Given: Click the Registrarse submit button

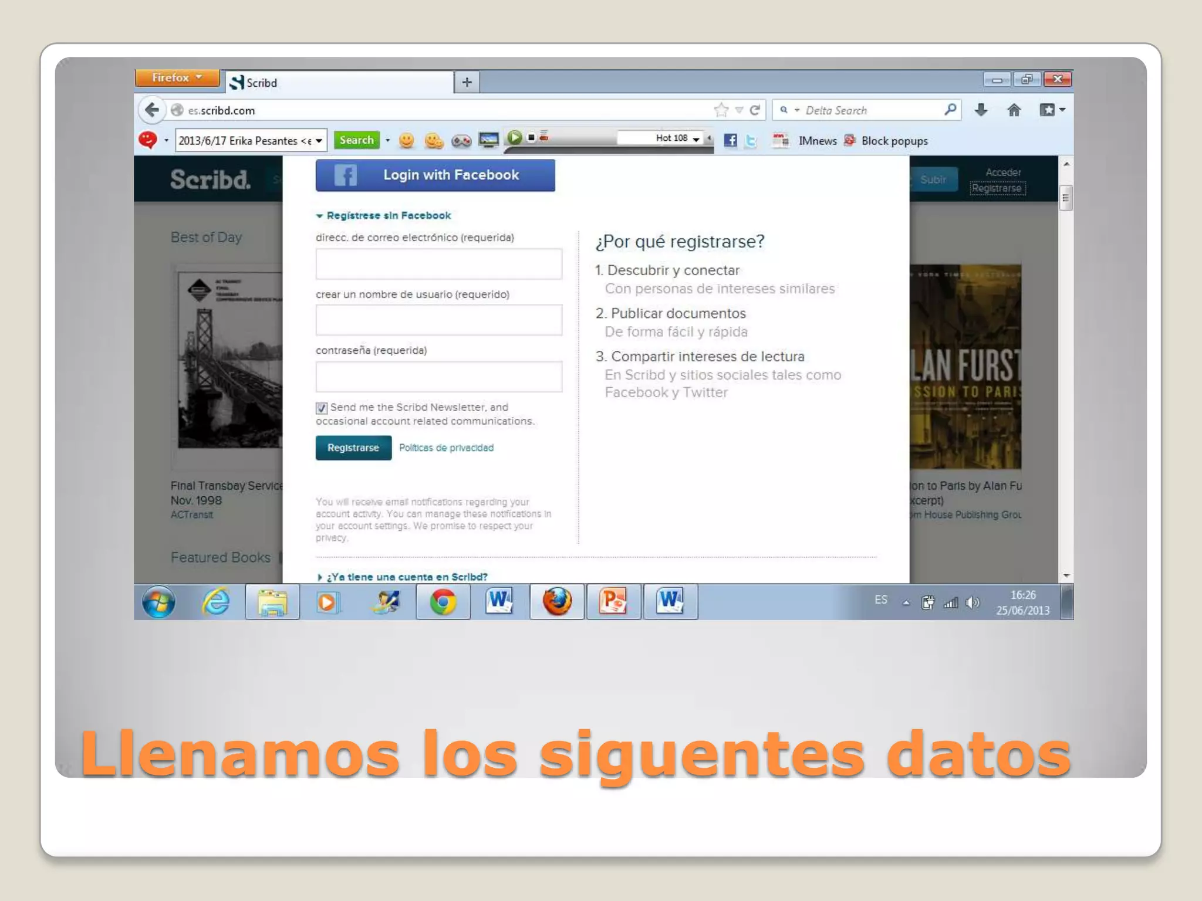Looking at the screenshot, I should (x=353, y=448).
